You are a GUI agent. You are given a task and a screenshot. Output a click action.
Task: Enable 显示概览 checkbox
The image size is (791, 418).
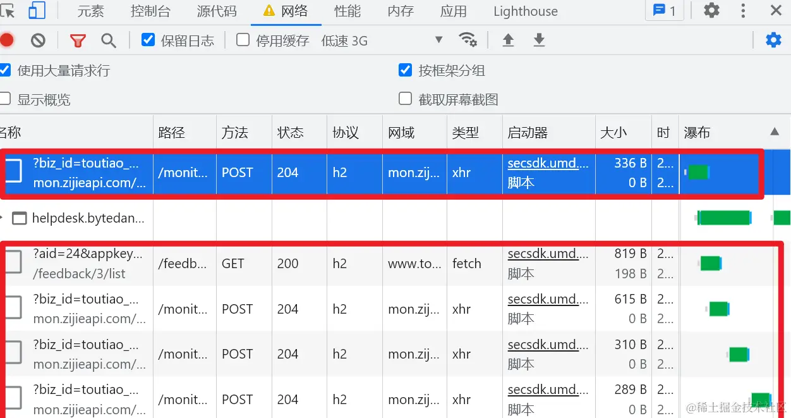(x=6, y=99)
